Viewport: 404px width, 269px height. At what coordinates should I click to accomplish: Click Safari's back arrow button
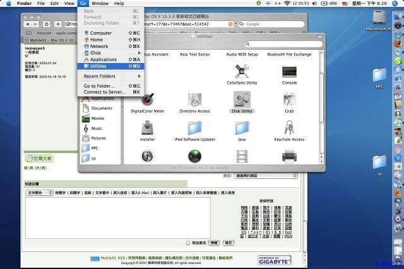pyautogui.click(x=27, y=24)
